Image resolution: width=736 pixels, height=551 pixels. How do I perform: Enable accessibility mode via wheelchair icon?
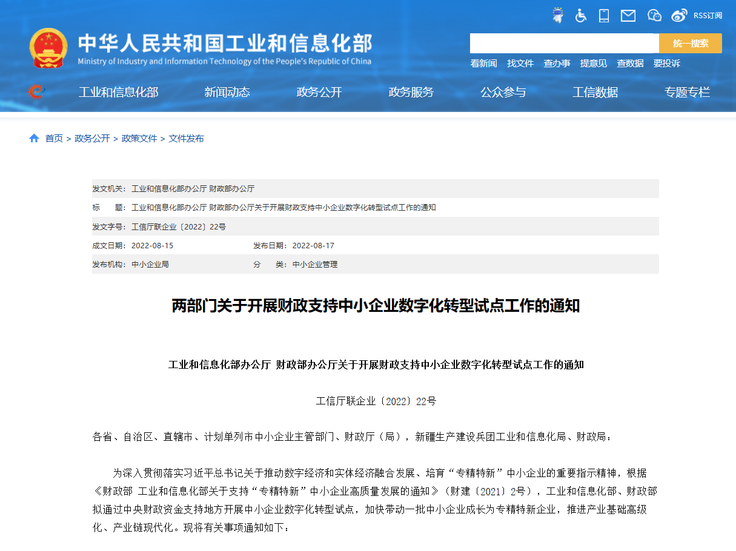[x=581, y=15]
